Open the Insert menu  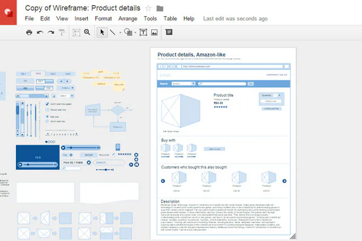click(81, 19)
